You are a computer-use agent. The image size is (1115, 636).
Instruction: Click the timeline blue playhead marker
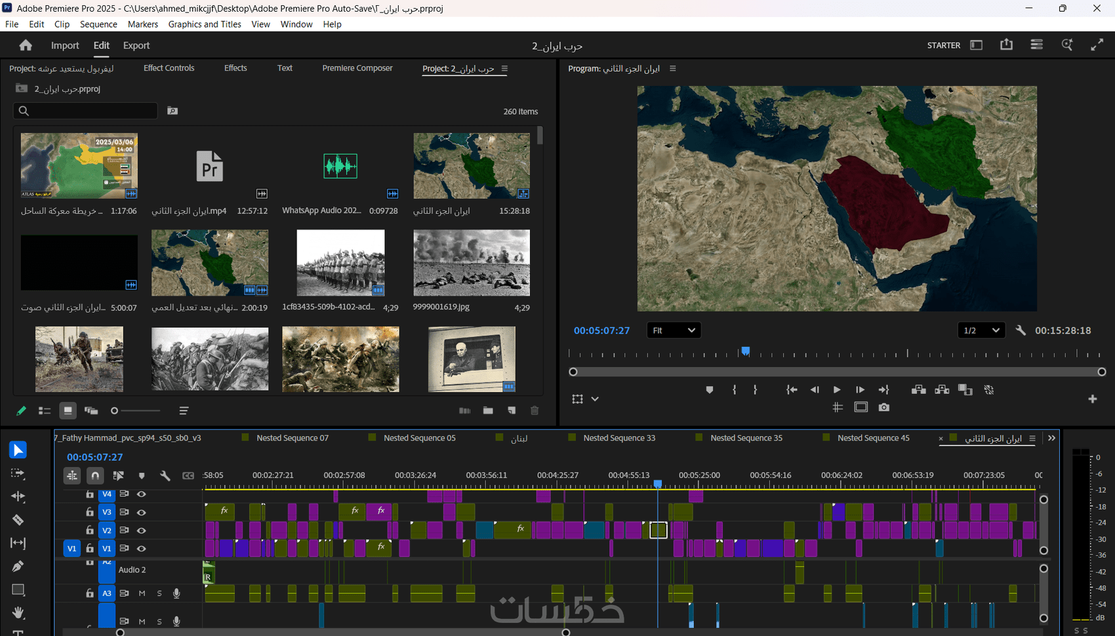coord(658,484)
